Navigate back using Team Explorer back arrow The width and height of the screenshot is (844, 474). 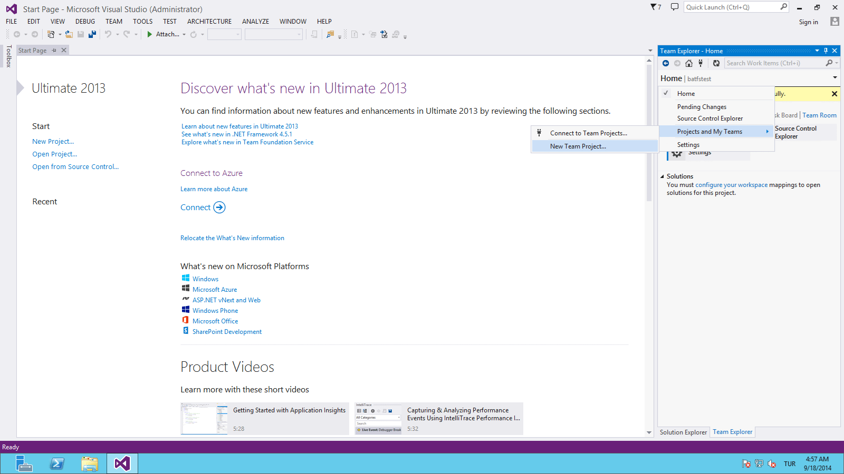[666, 63]
